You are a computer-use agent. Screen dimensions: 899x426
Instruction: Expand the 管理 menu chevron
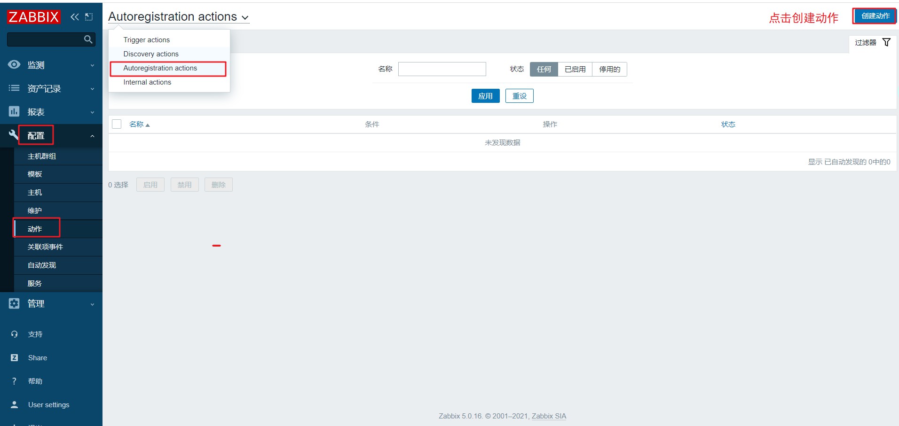pos(92,304)
